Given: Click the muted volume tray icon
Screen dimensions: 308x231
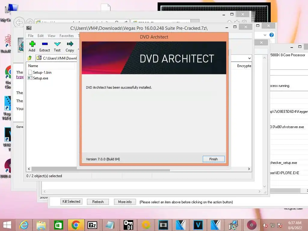Looking at the screenshot, I should point(265,225).
